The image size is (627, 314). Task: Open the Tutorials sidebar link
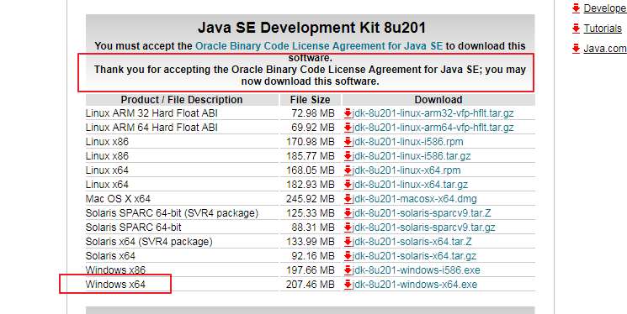[603, 29]
